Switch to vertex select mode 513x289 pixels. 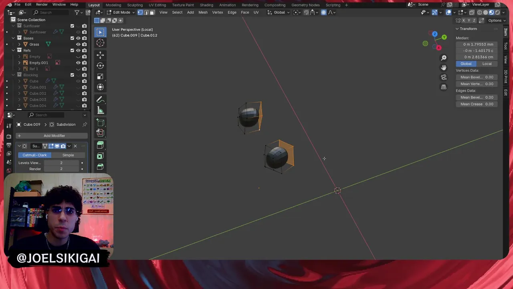[140, 12]
